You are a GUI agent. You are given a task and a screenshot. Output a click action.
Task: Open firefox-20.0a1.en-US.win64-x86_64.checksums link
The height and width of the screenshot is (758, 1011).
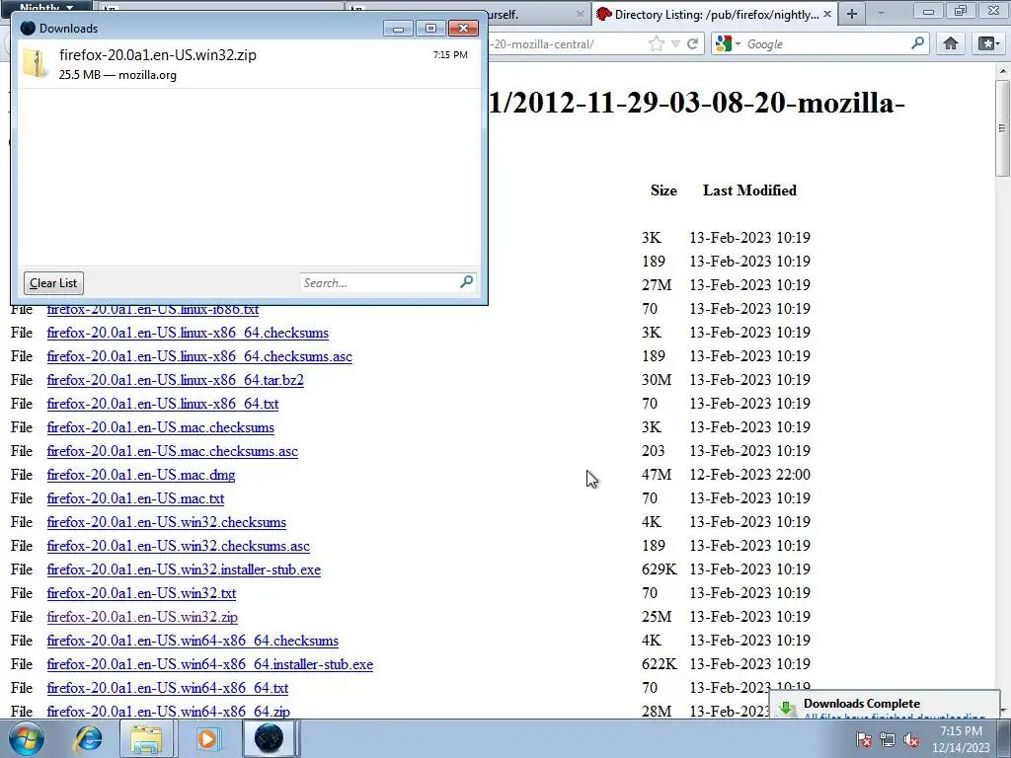tap(193, 641)
